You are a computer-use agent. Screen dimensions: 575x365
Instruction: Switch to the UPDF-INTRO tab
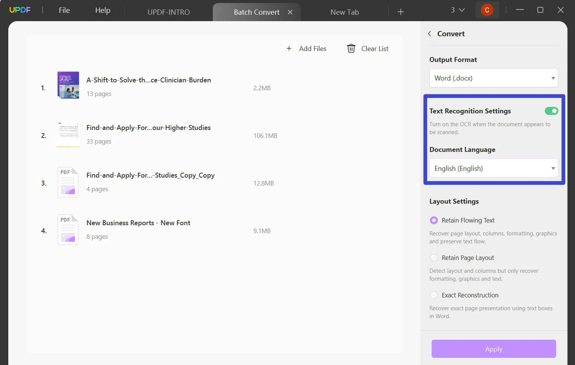[169, 12]
